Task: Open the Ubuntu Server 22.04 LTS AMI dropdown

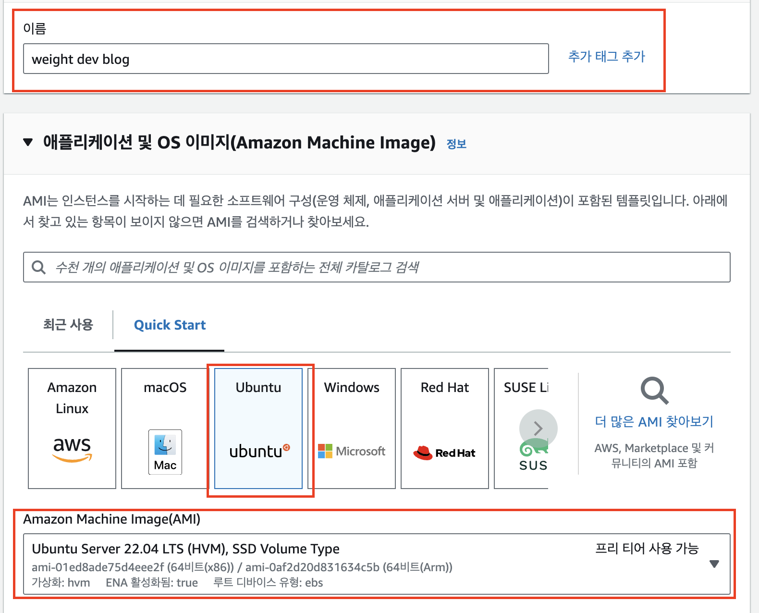Action: 377,564
